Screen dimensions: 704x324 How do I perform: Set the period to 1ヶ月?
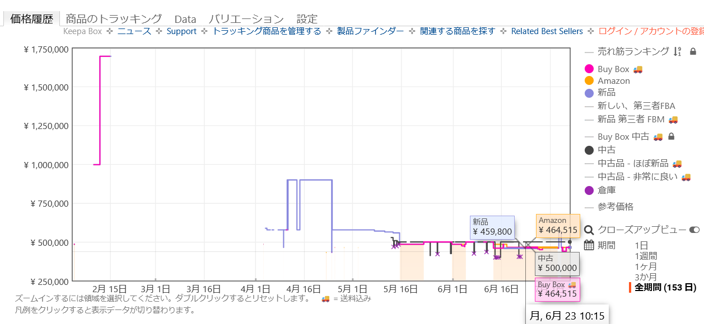coord(646,266)
